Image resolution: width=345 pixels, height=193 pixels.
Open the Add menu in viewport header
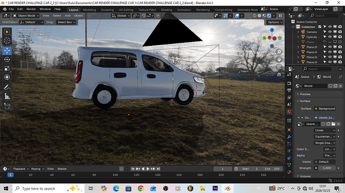67,15
